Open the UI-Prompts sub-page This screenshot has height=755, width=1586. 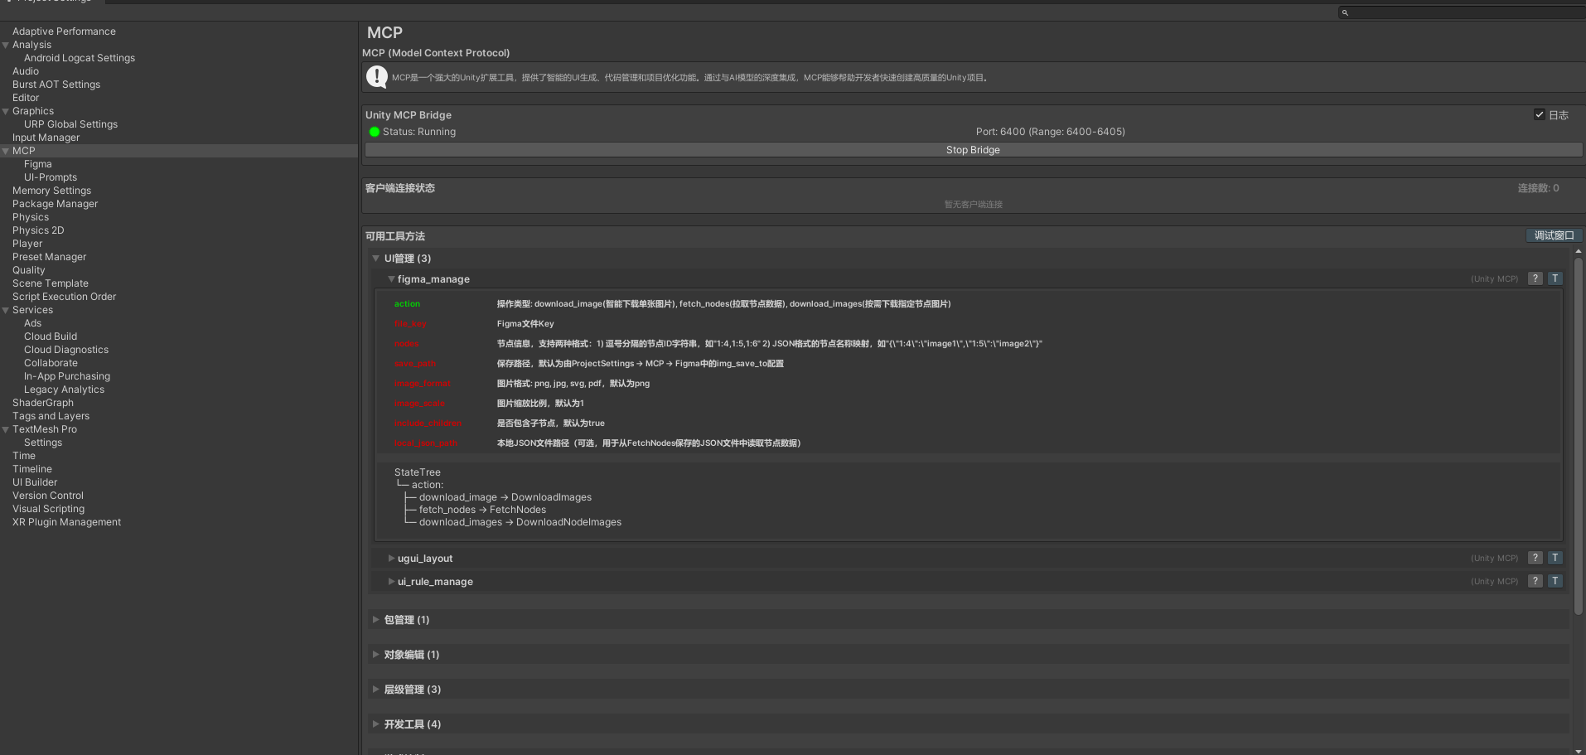pyautogui.click(x=51, y=177)
